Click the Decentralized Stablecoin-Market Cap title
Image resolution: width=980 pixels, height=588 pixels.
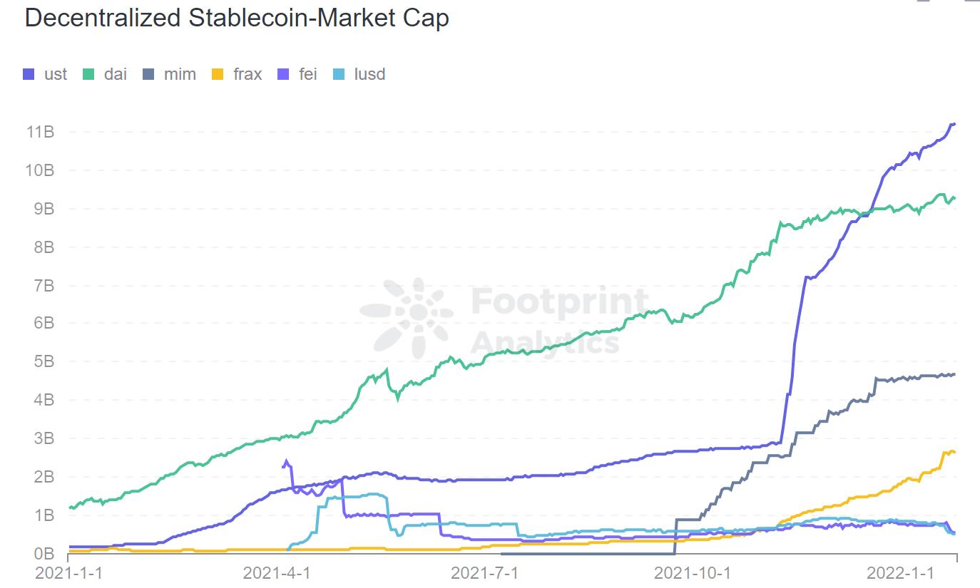tap(237, 18)
